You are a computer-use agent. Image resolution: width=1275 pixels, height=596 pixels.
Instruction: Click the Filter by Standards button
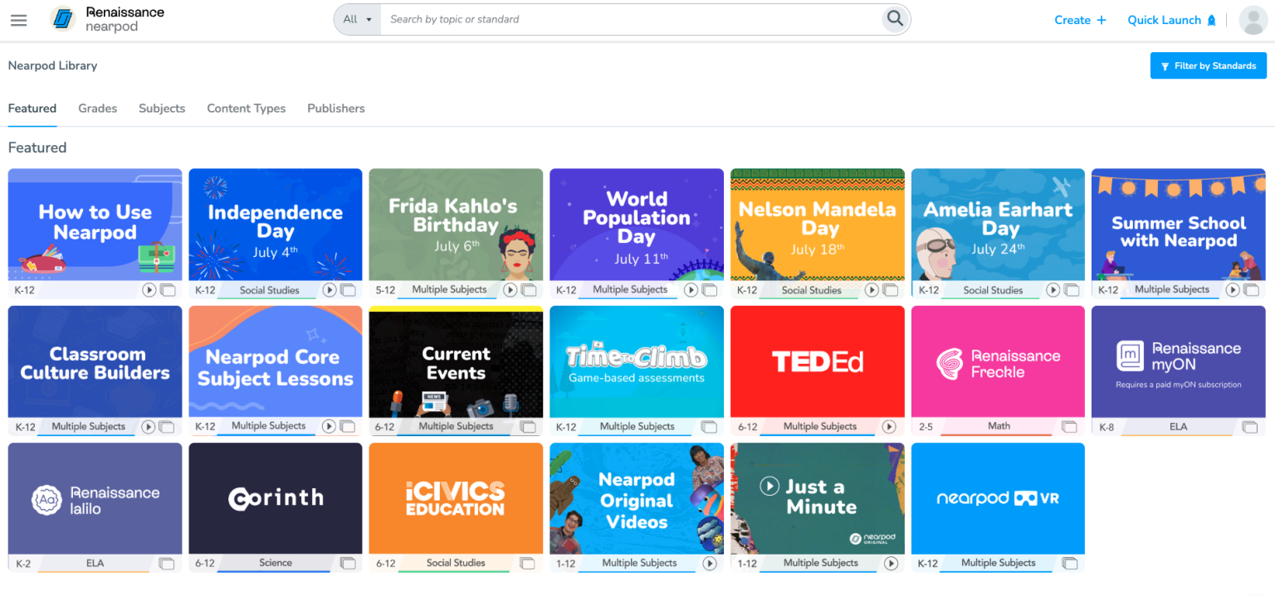[x=1208, y=65]
